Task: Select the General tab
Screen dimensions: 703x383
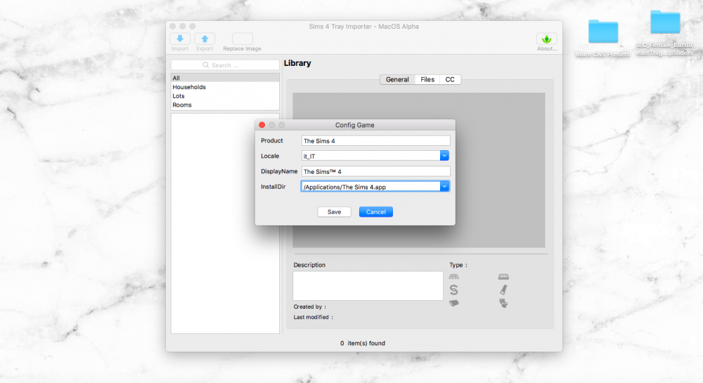Action: [x=397, y=80]
